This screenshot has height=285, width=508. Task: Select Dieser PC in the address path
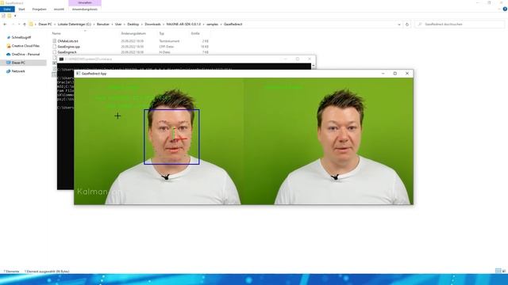pos(45,25)
